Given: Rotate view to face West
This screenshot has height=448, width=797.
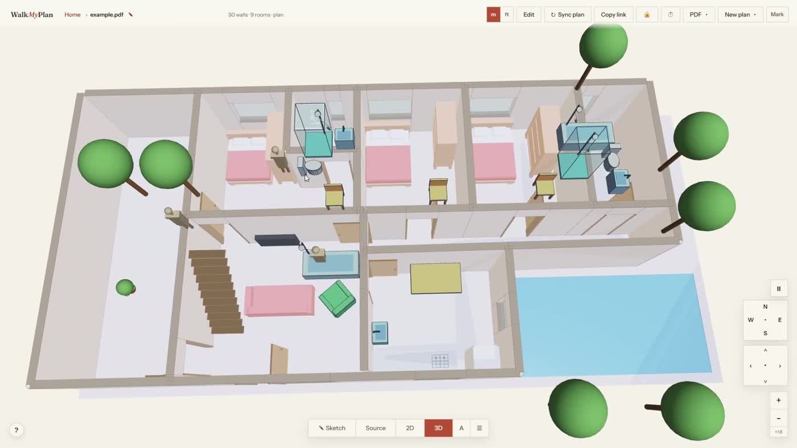Looking at the screenshot, I should tap(751, 320).
